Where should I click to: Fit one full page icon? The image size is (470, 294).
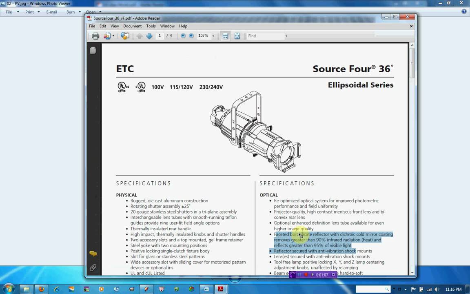point(237,36)
